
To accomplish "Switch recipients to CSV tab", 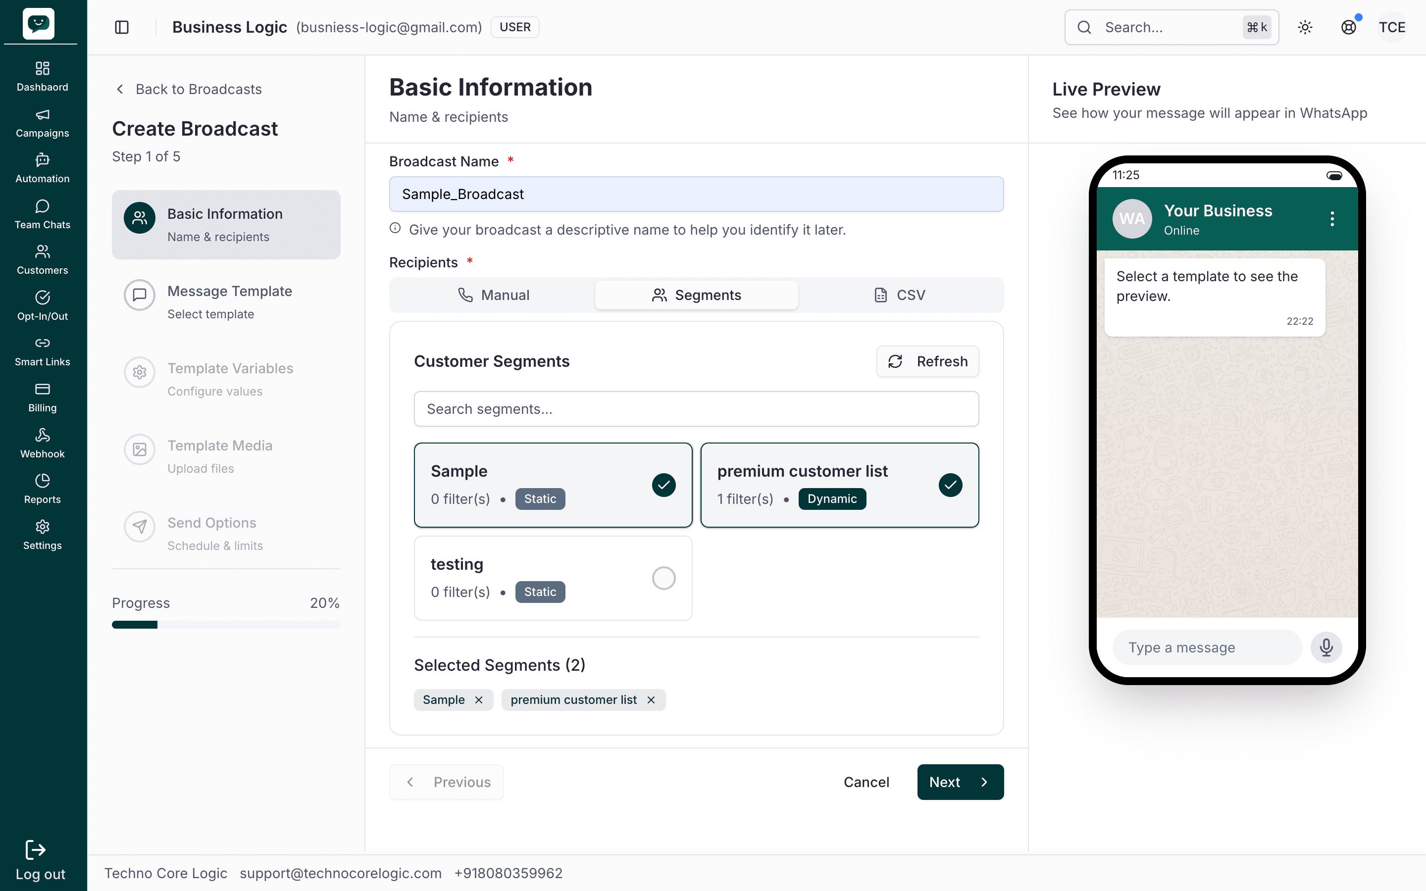I will pyautogui.click(x=899, y=295).
